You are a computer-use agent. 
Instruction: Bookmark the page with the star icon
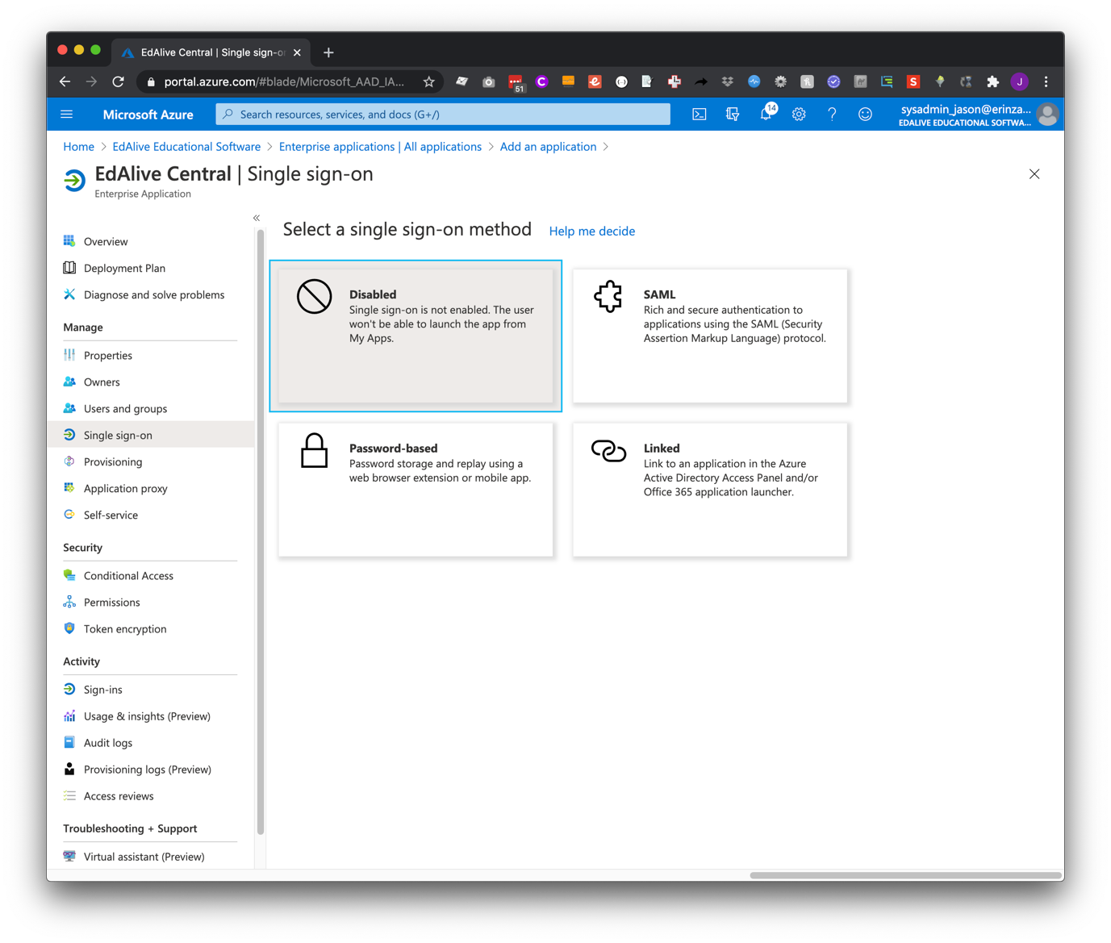(x=429, y=81)
